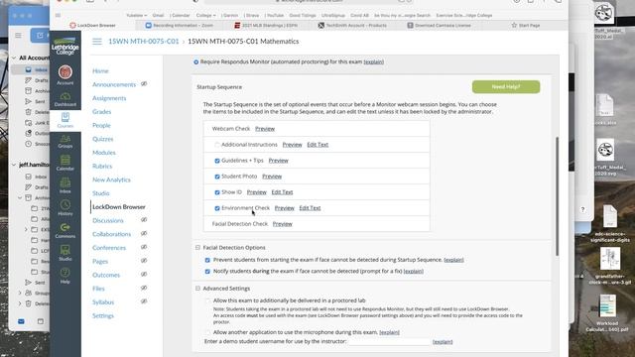Click the hidden-eye icon beside Announcements
Image resolution: width=635 pixels, height=357 pixels.
[144, 83]
